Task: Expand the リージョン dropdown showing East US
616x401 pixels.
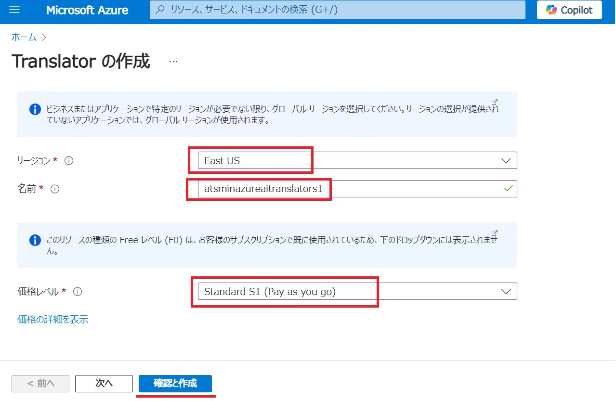Action: coord(357,161)
